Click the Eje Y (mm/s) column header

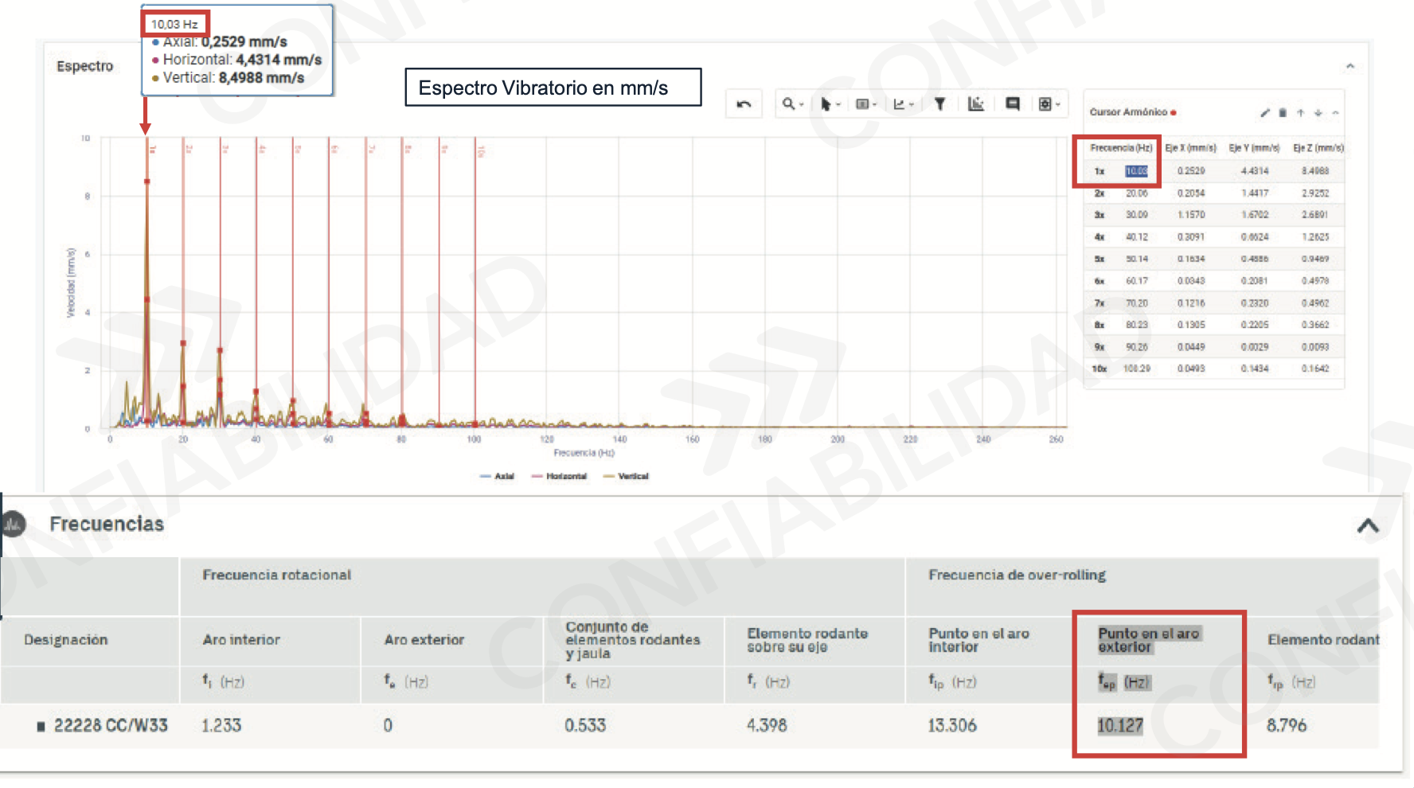pos(1254,148)
